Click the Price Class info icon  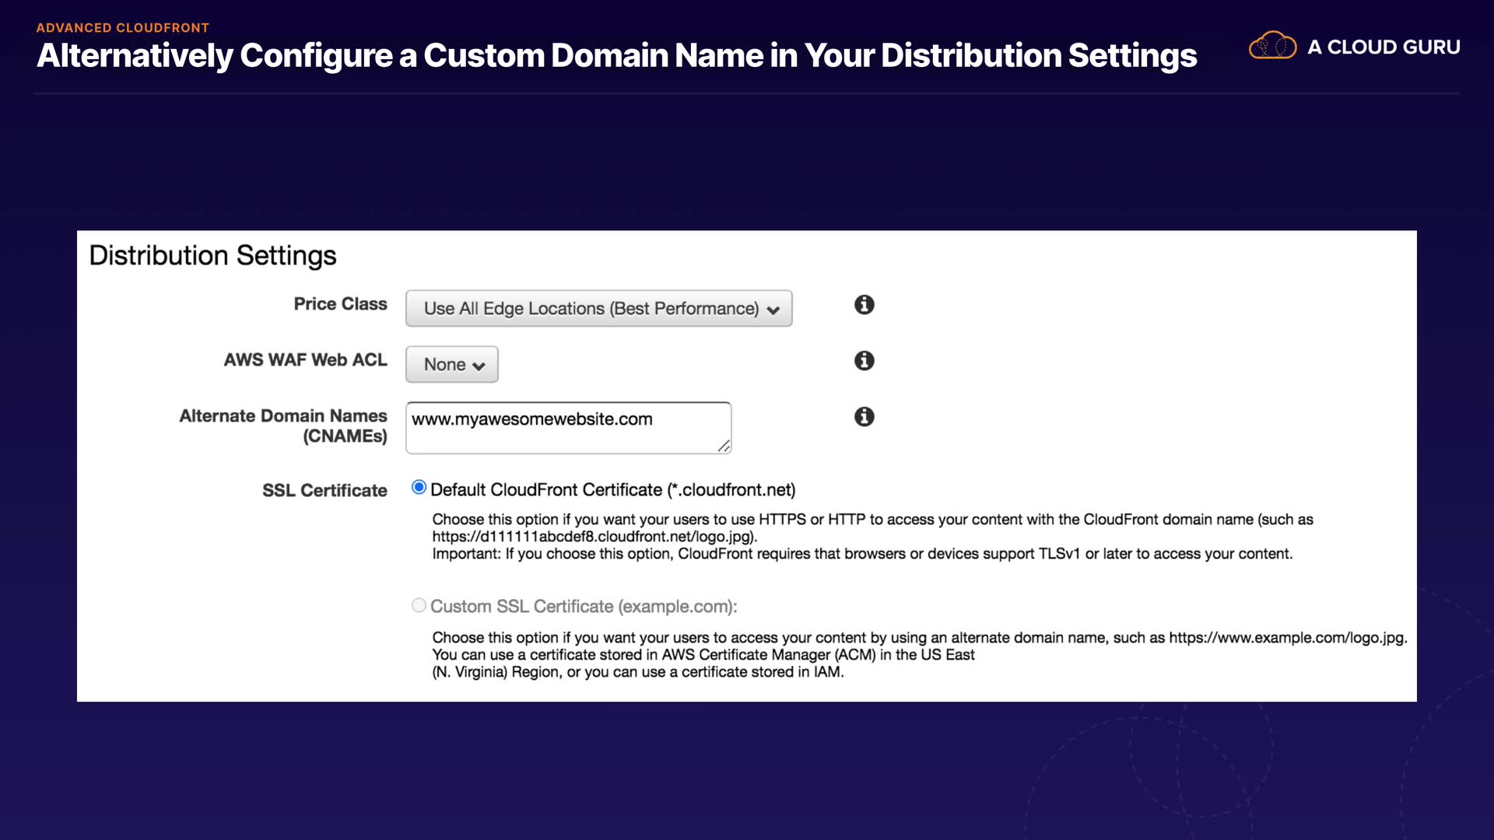(864, 305)
